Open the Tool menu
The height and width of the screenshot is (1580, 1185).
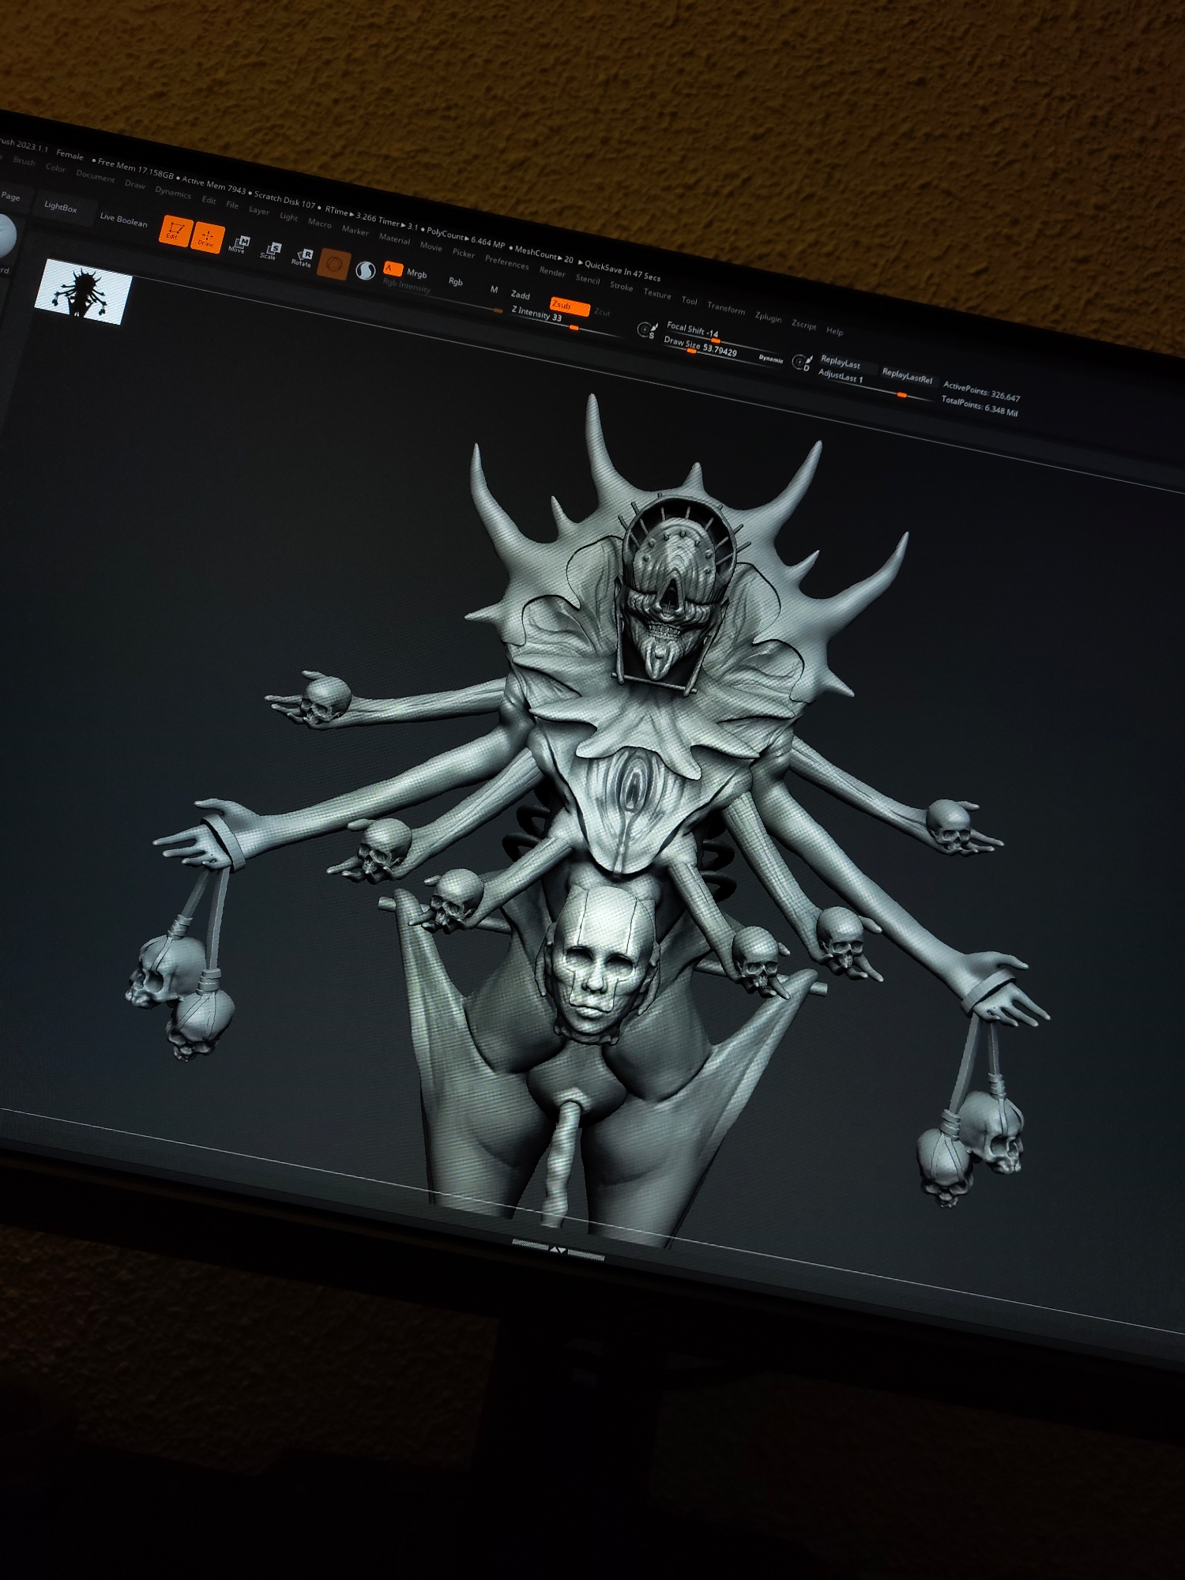click(689, 301)
